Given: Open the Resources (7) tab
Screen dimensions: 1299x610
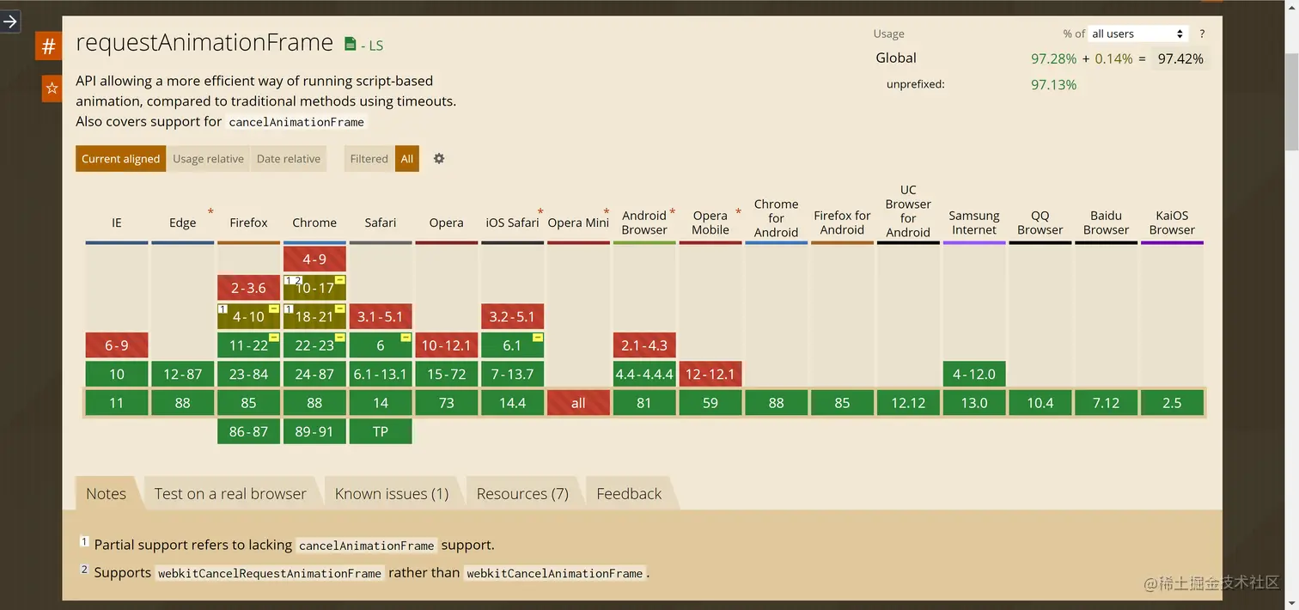Looking at the screenshot, I should coord(522,493).
